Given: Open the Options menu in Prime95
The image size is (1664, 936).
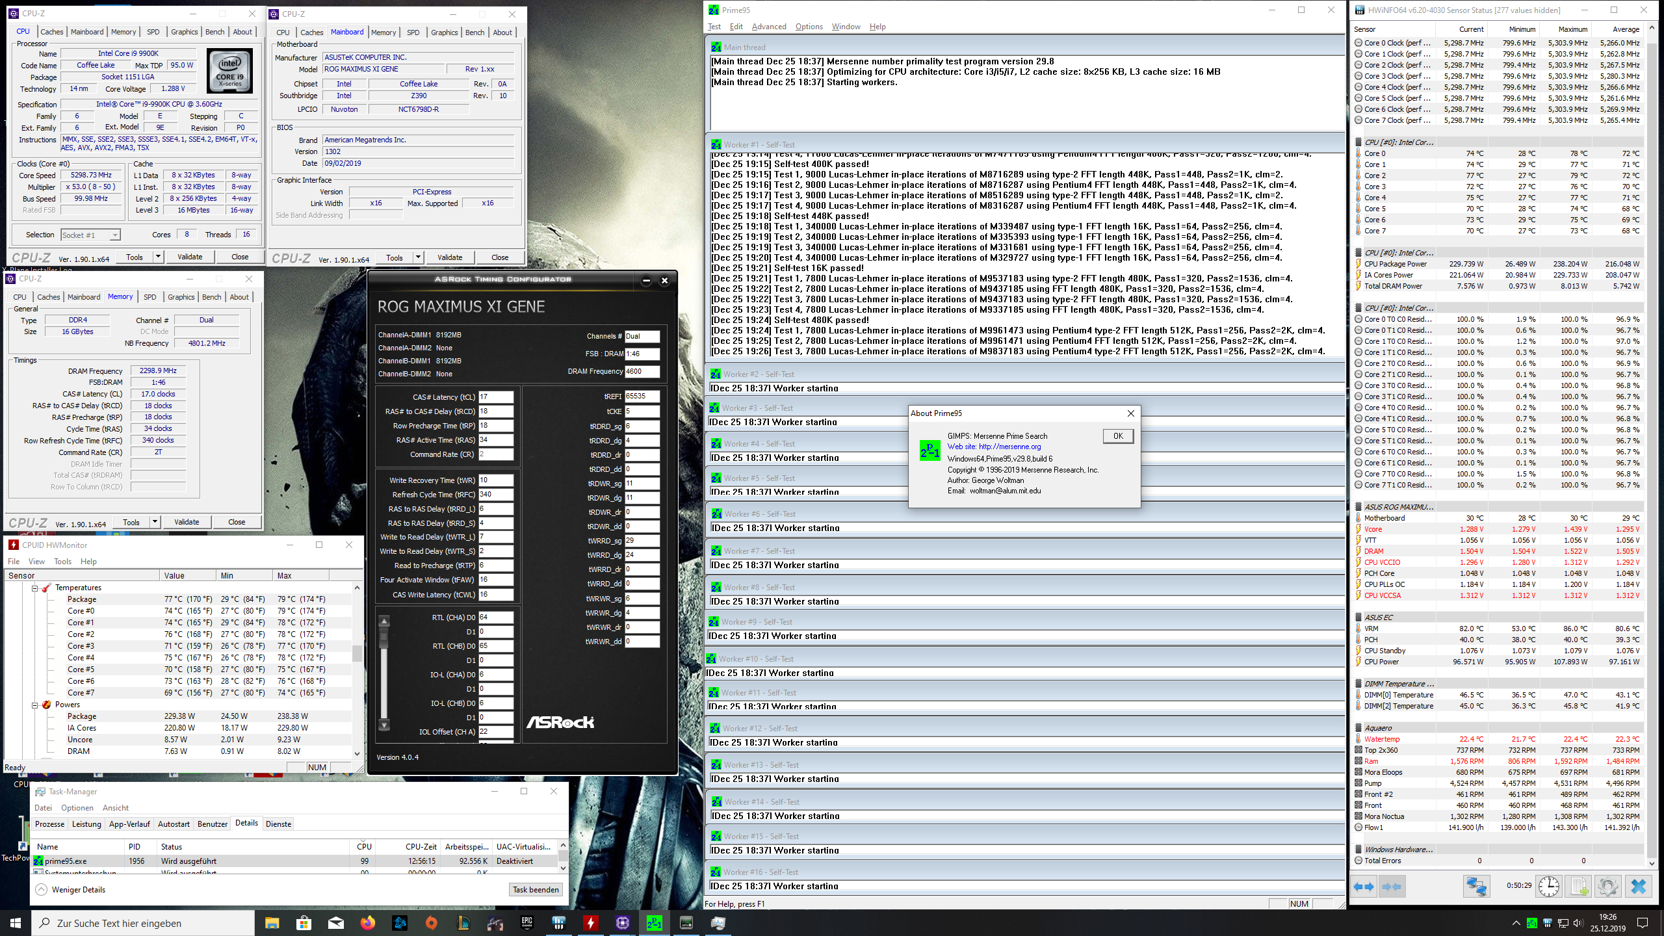Looking at the screenshot, I should pyautogui.click(x=808, y=27).
